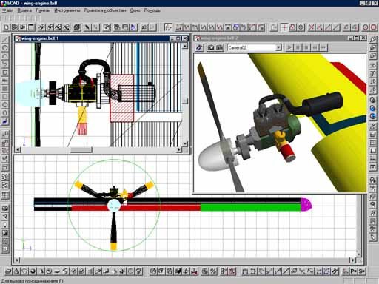Open the Файл menu

click(x=7, y=10)
